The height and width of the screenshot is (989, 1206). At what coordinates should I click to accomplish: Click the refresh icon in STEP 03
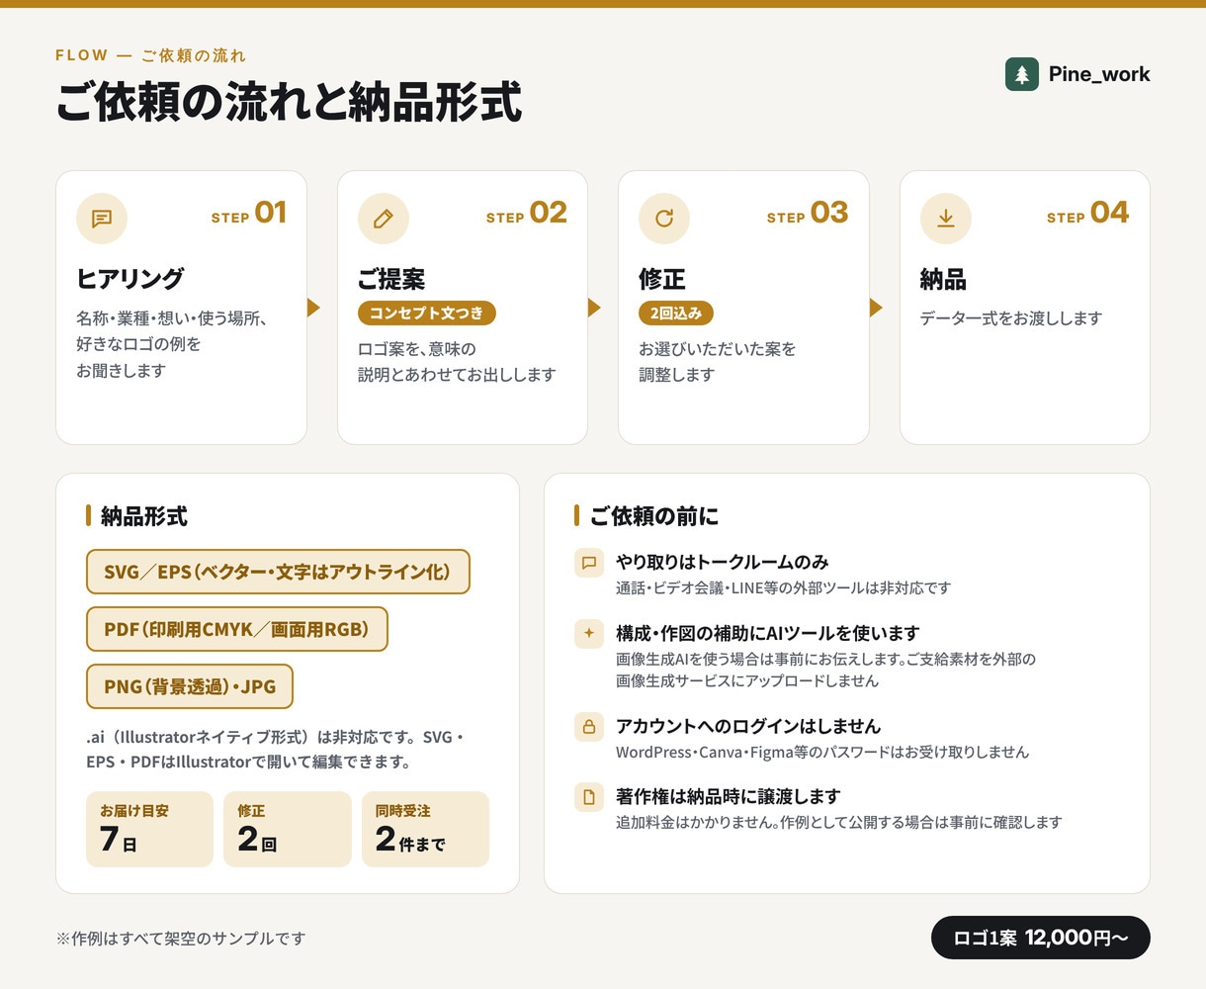pyautogui.click(x=664, y=219)
